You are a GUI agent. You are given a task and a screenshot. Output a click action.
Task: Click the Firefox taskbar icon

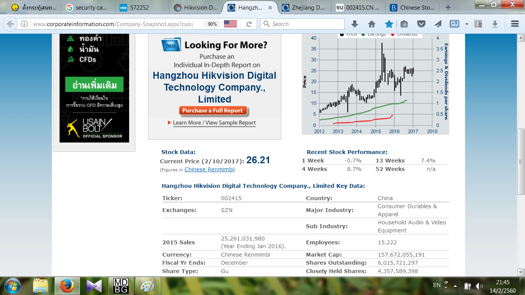[x=66, y=286]
